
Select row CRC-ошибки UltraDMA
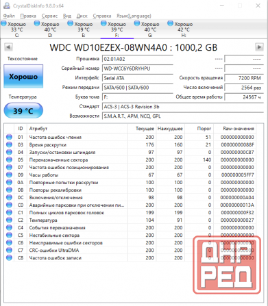pos(130,250)
